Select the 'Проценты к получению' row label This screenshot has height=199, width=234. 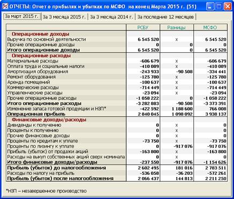(33, 130)
